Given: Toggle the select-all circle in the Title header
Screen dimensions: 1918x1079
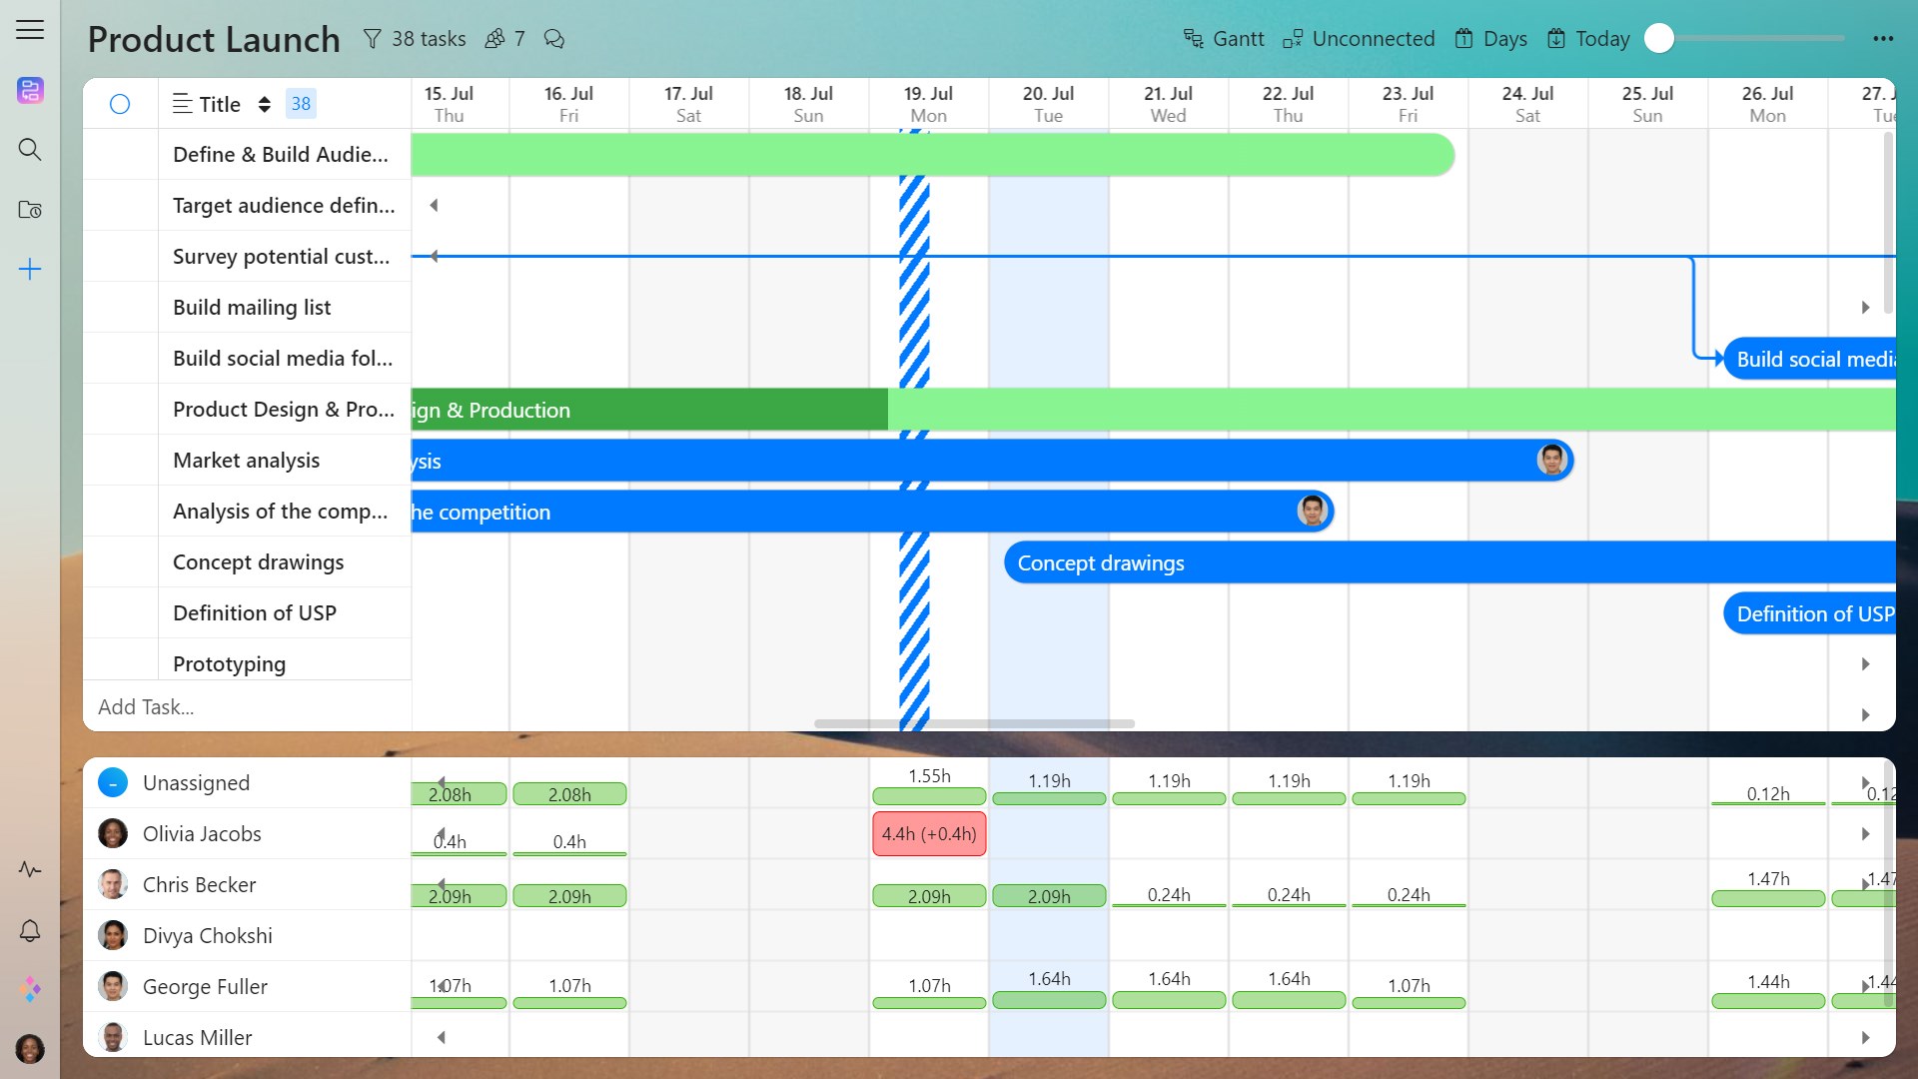Looking at the screenshot, I should coord(120,104).
